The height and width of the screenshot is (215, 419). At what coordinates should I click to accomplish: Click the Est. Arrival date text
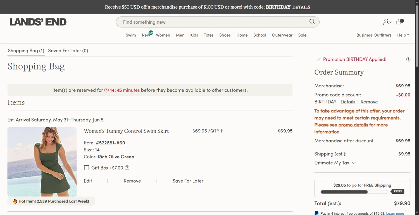pyautogui.click(x=55, y=120)
